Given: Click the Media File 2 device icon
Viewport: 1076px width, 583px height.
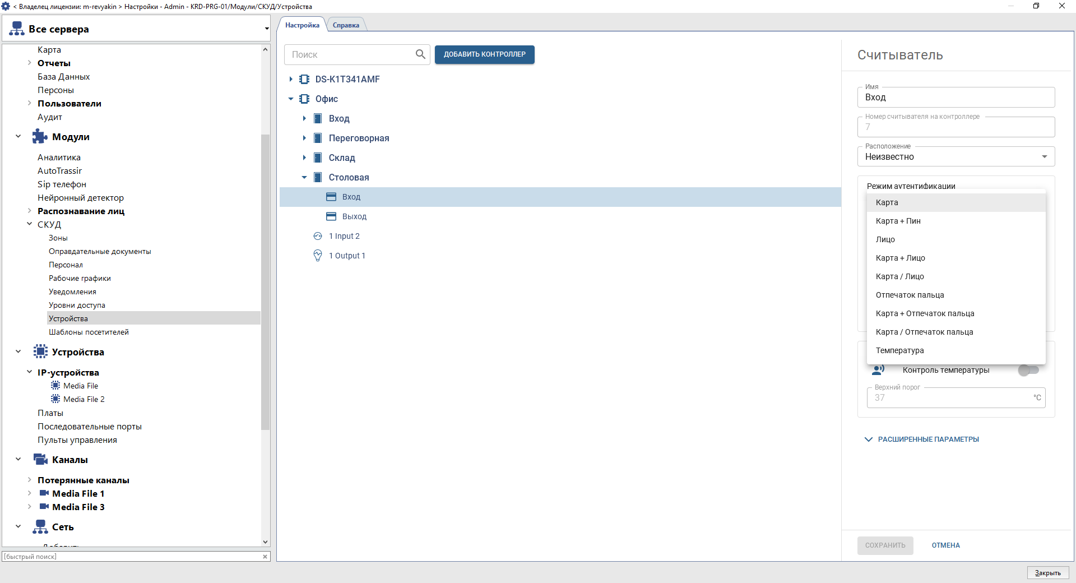Looking at the screenshot, I should (x=55, y=399).
